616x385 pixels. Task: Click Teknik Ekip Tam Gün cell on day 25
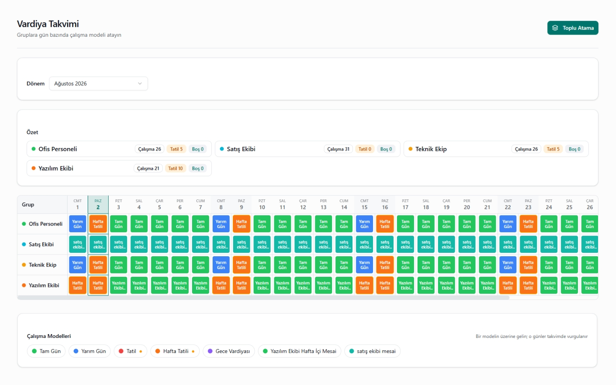pos(569,265)
